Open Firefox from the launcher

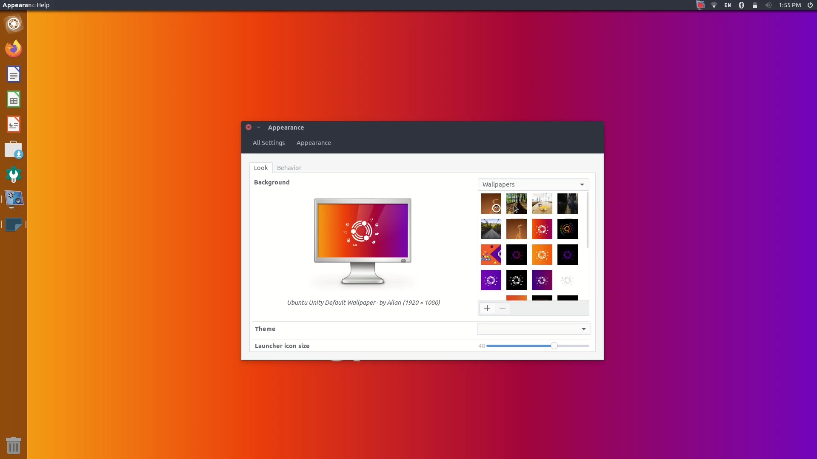(14, 48)
